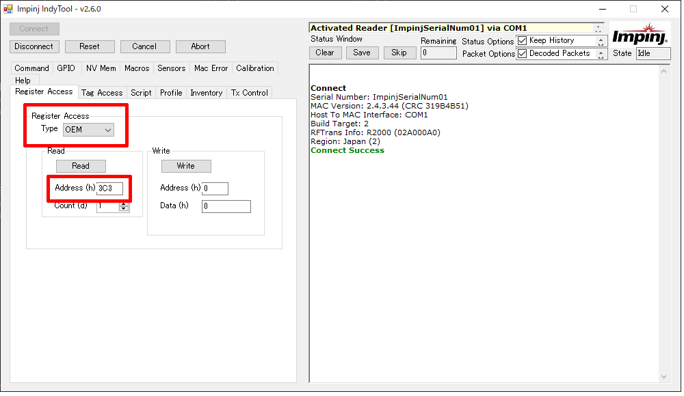Click the Disconnect button
Image resolution: width=684 pixels, height=396 pixels.
coord(34,46)
